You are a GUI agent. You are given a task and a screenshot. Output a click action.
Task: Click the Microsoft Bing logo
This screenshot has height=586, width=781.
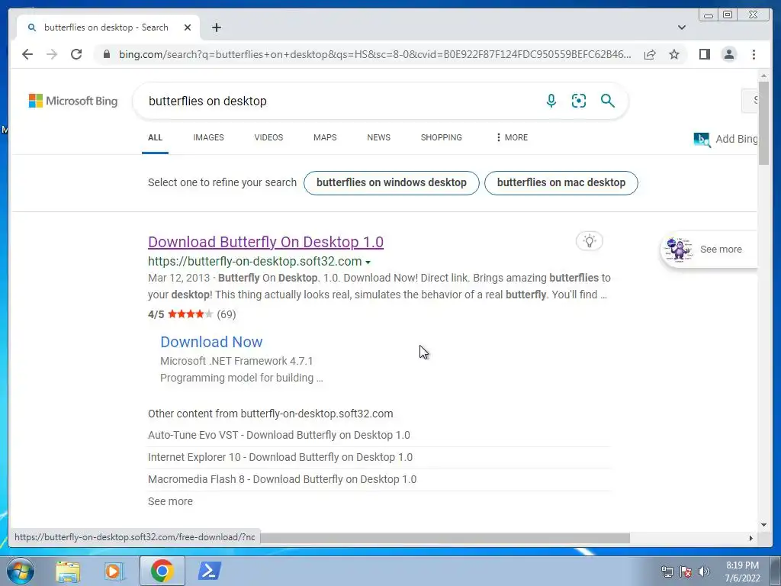click(x=73, y=101)
